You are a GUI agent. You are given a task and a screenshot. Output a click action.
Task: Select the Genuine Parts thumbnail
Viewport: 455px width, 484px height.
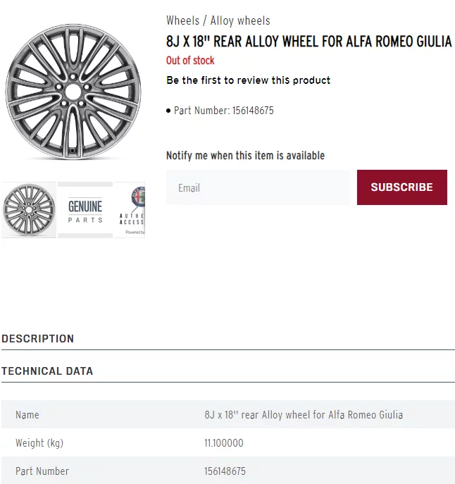(x=85, y=210)
